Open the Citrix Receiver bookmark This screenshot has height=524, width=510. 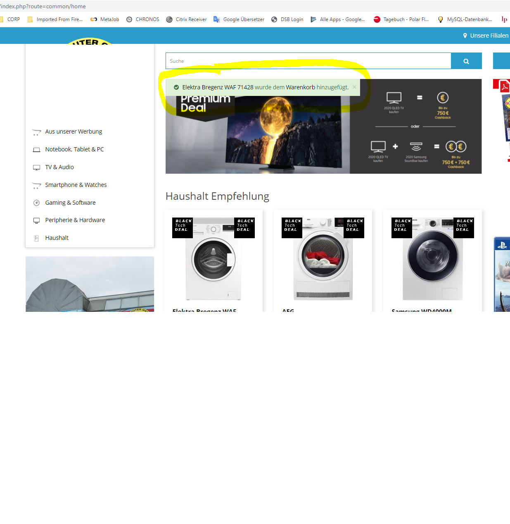(186, 19)
